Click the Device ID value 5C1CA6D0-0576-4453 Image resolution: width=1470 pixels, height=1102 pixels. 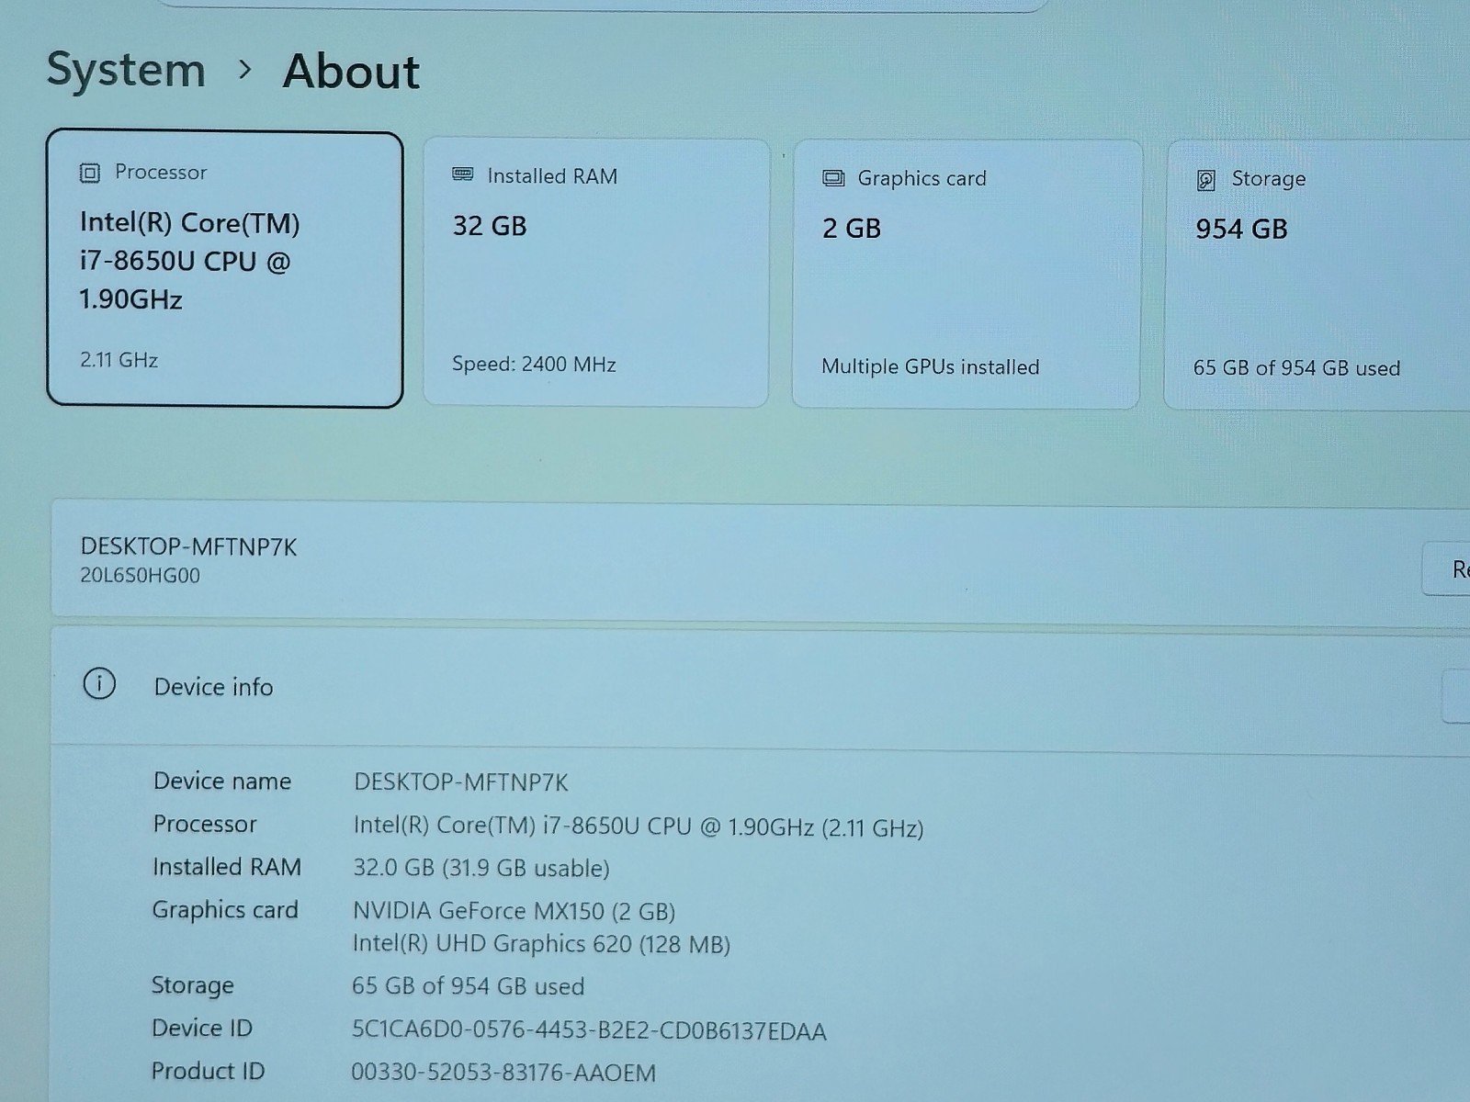click(x=589, y=1030)
